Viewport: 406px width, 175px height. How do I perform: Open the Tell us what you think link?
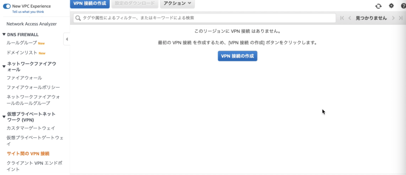coord(28,12)
